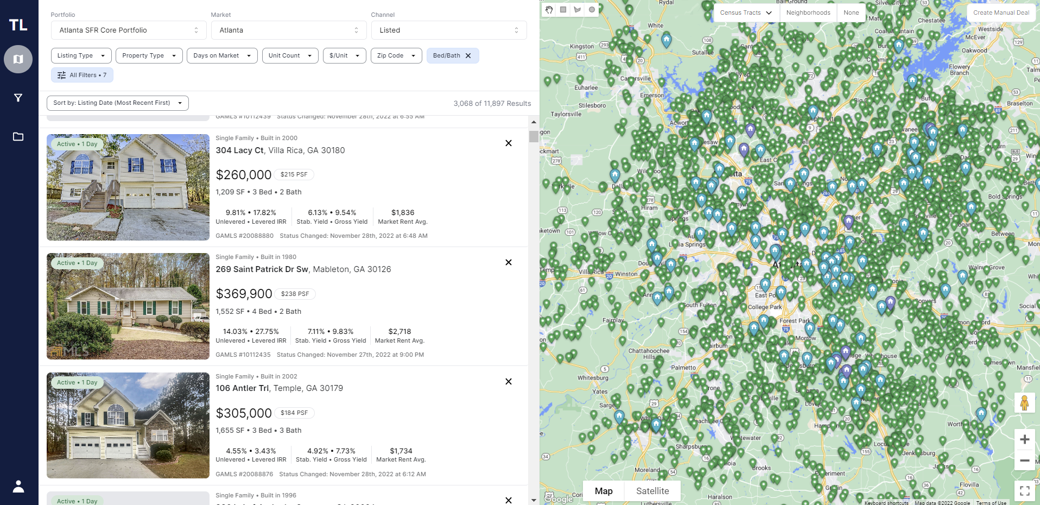Open the 106 Antler Trl listing title

pos(279,388)
